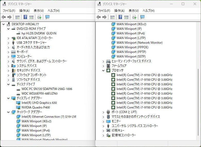Collapse ネットワーク アダプター node in left window
Viewport: 201px width, 147px height.
point(8,112)
